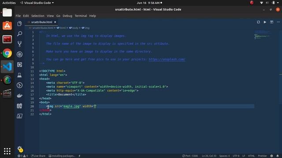Open the Docker whale icon in activity bar
The height and width of the screenshot is (158, 282).
[19, 96]
